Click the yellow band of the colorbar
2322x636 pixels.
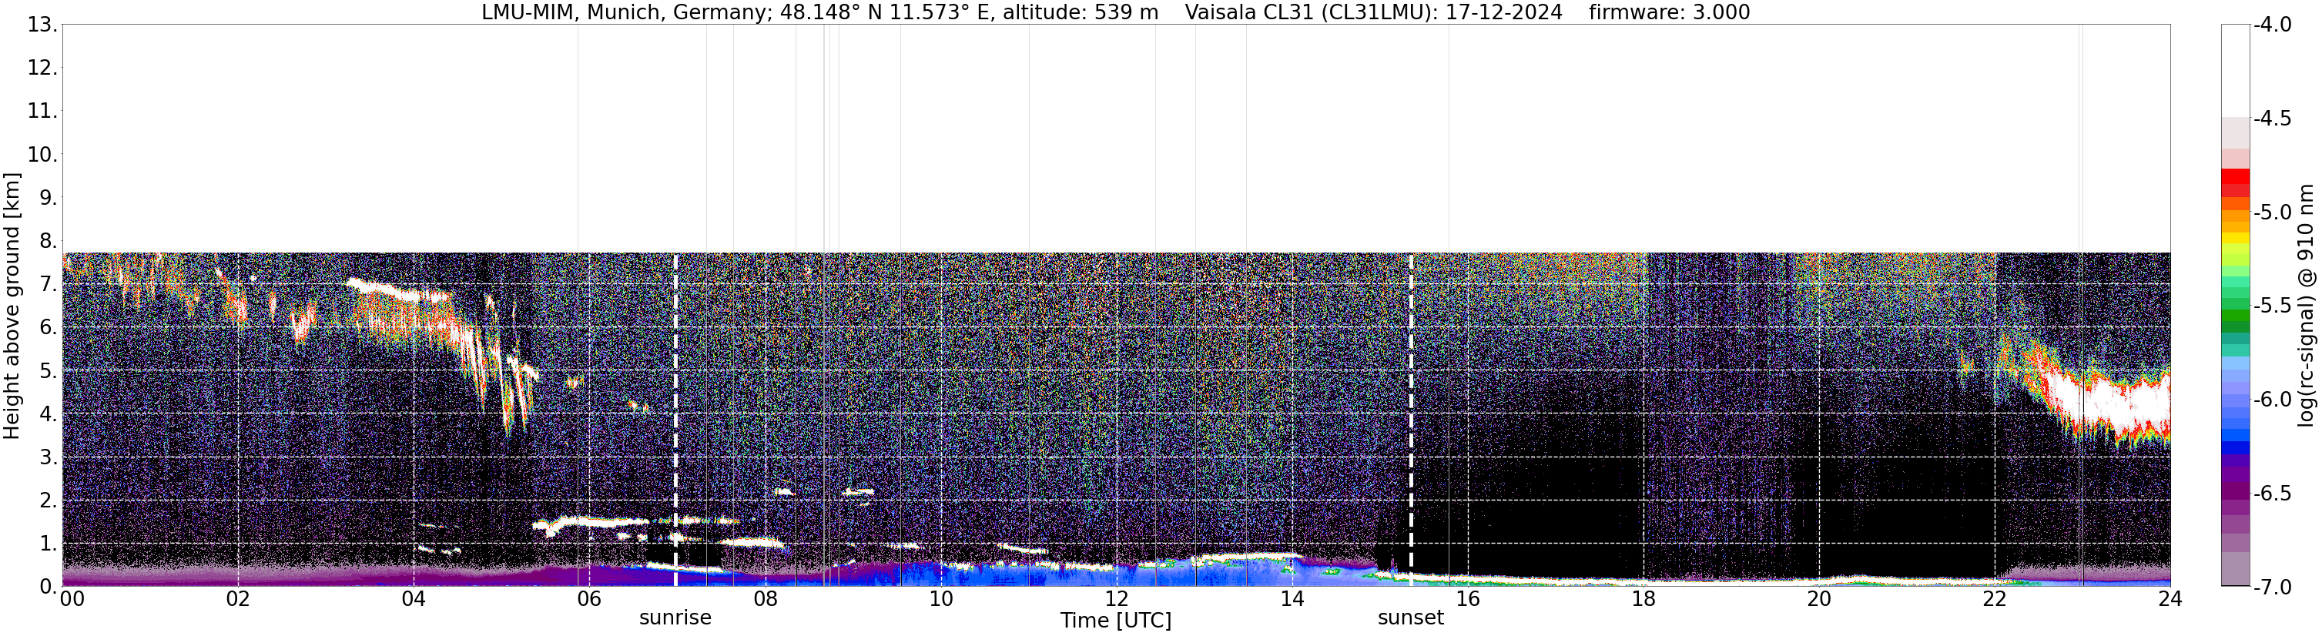pyautogui.click(x=2234, y=239)
